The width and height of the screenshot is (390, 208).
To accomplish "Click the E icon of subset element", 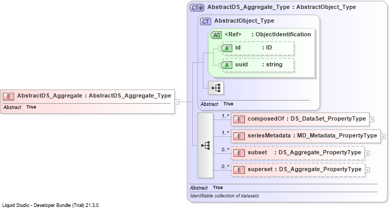I will (x=239, y=153).
